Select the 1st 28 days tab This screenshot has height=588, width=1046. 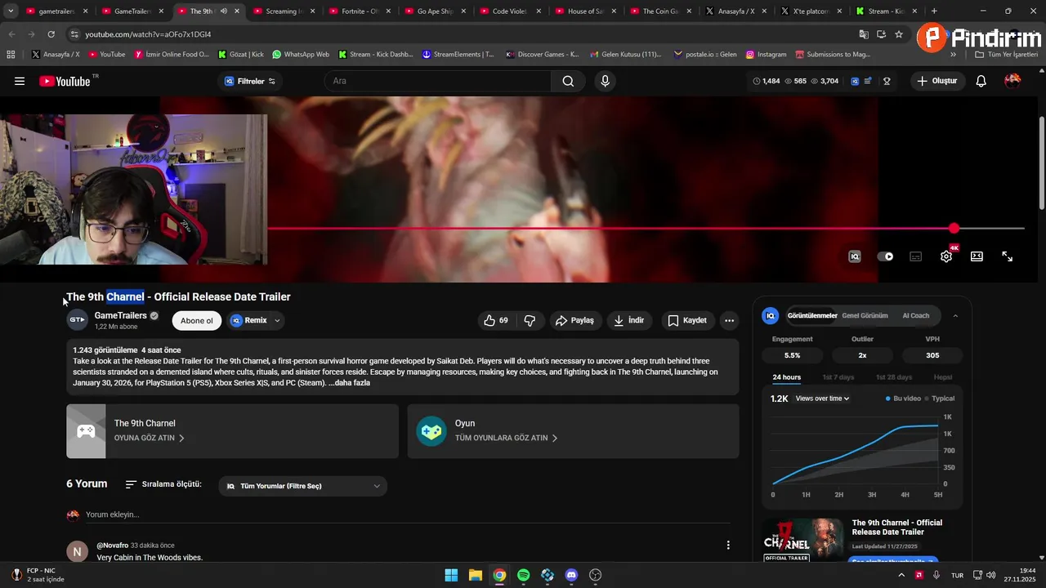tap(894, 377)
